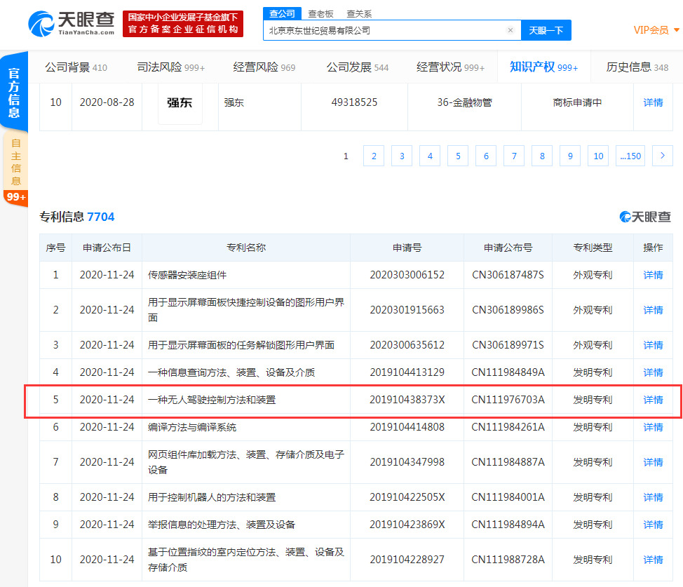683x587 pixels.
Task: Go to next trademark page arrow
Action: tap(663, 156)
